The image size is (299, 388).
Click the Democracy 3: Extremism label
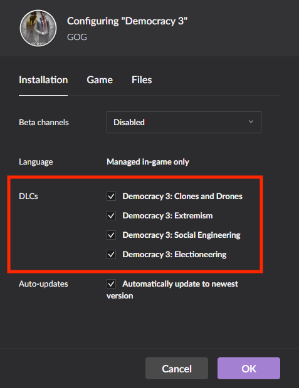tap(167, 215)
